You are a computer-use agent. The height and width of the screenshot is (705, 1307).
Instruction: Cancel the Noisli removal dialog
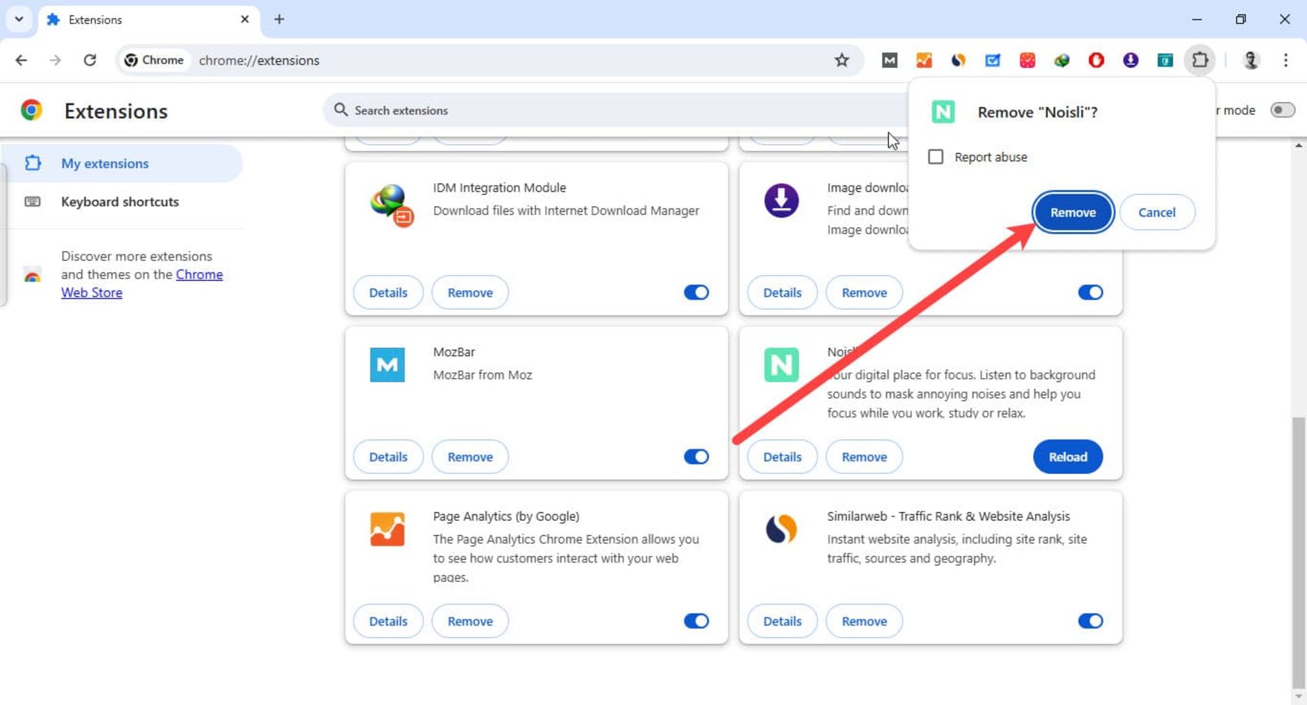(x=1157, y=212)
